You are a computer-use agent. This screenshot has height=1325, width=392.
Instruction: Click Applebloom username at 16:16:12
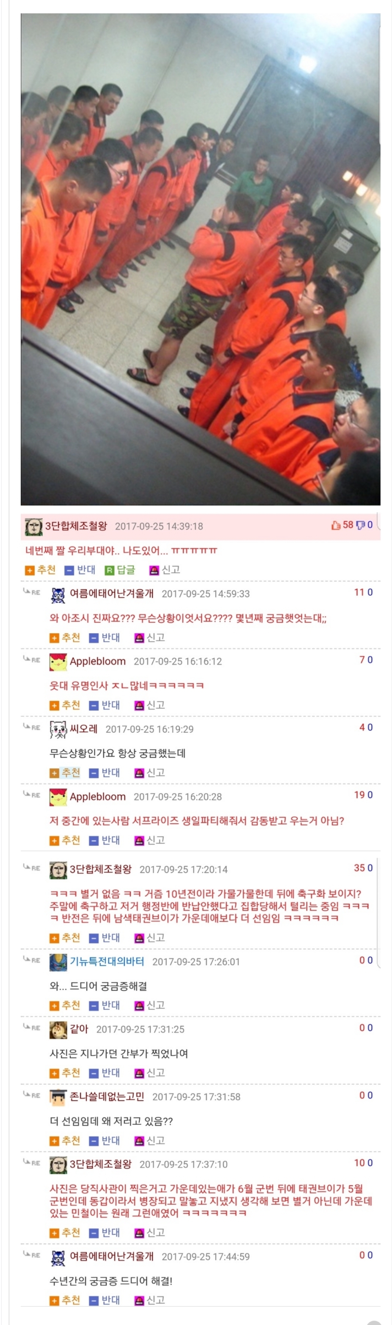(97, 661)
